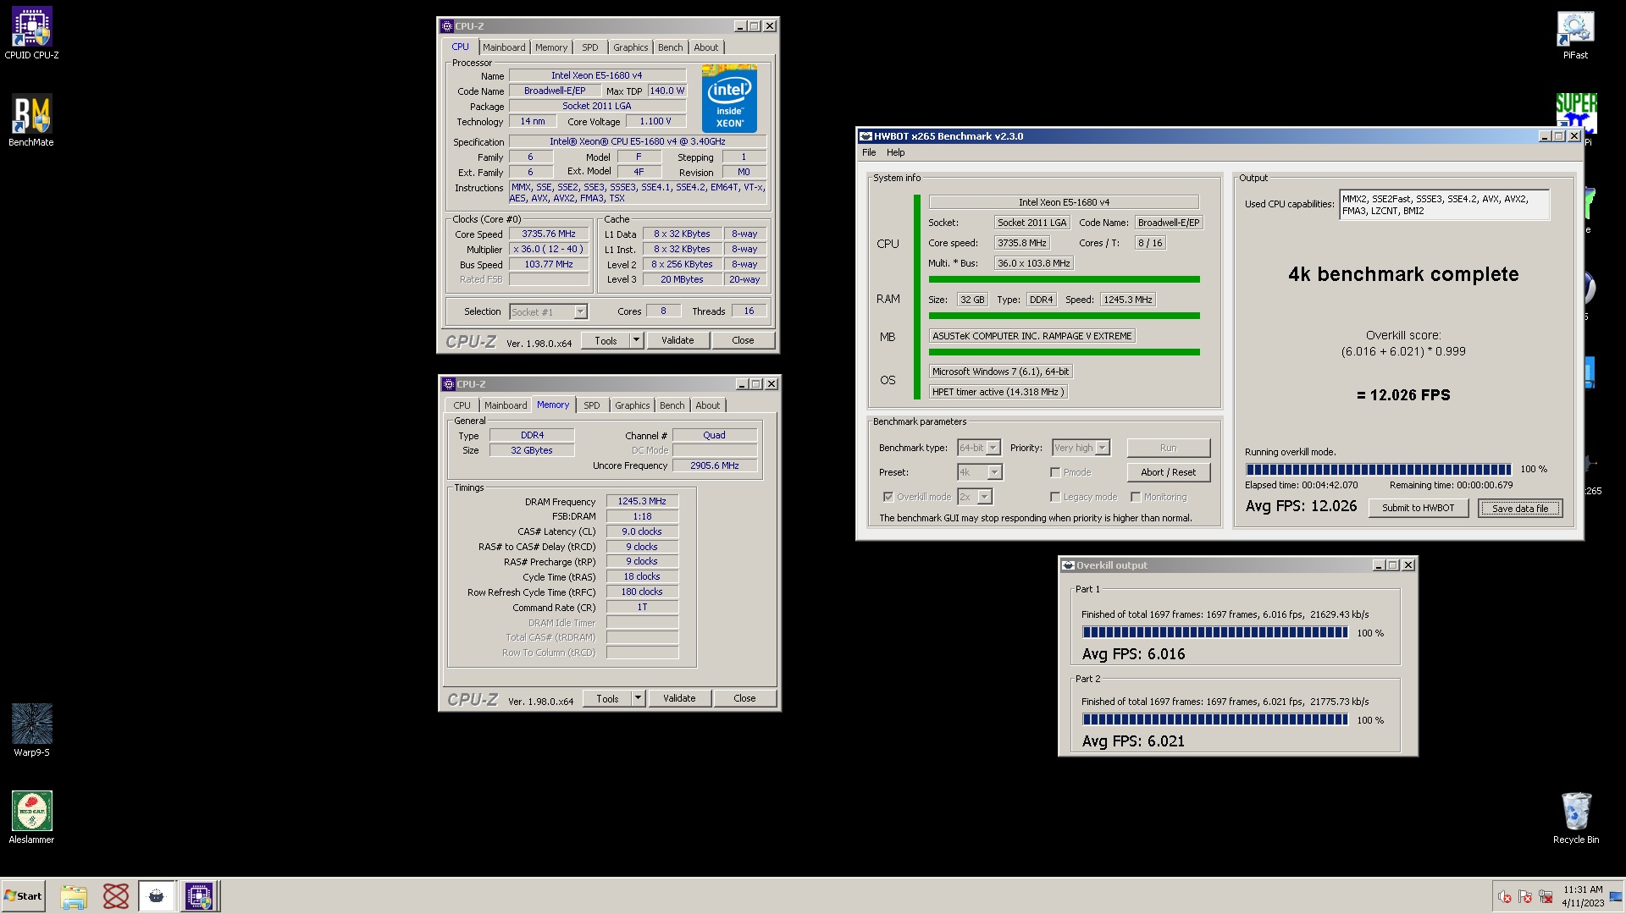This screenshot has width=1626, height=914.
Task: Click the Part 1 progress bar
Action: (x=1215, y=632)
